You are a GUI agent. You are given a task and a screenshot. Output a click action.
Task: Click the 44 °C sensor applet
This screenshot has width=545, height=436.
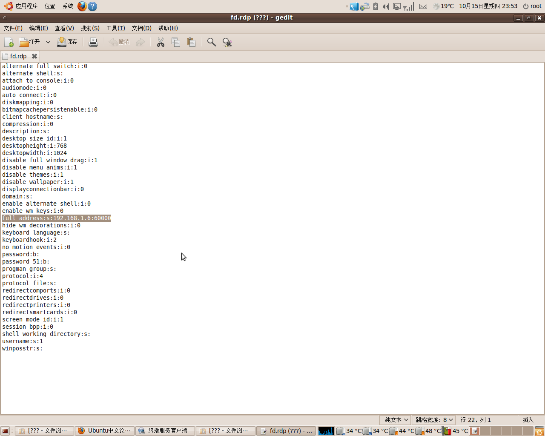pyautogui.click(x=402, y=431)
